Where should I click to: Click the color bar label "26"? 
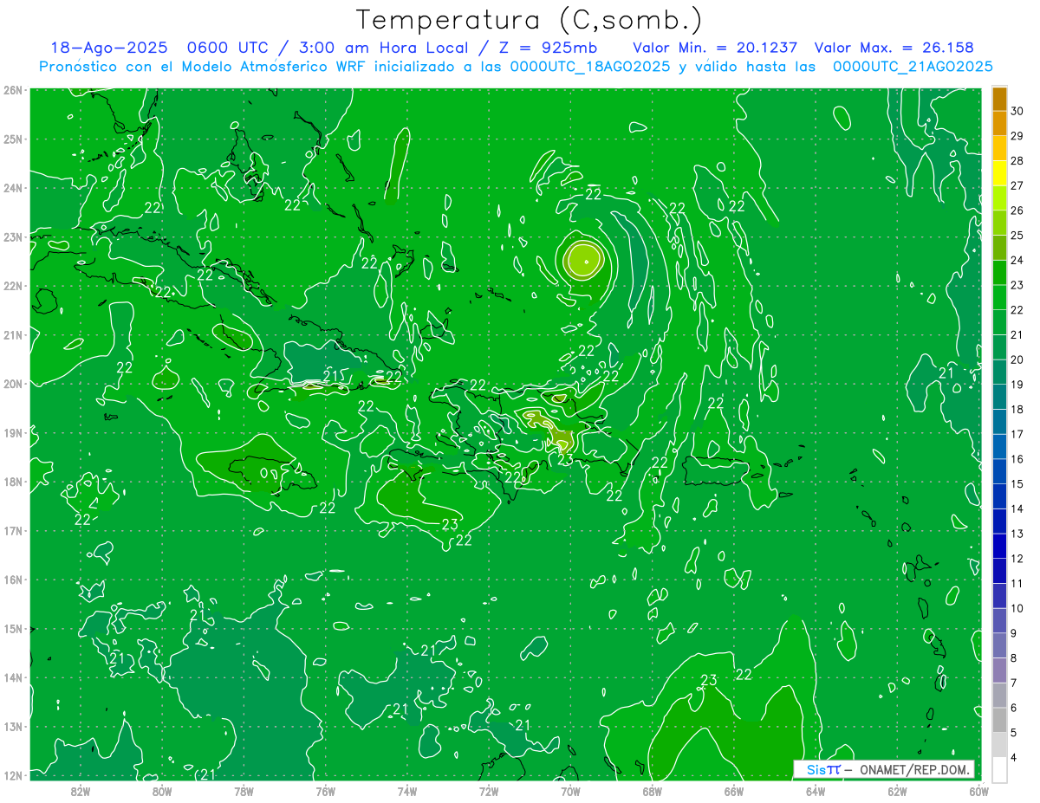1017,210
